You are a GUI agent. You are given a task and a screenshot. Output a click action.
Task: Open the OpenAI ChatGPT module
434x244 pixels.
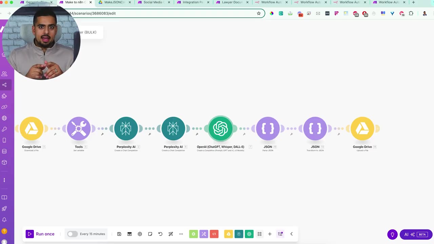pyautogui.click(x=220, y=128)
